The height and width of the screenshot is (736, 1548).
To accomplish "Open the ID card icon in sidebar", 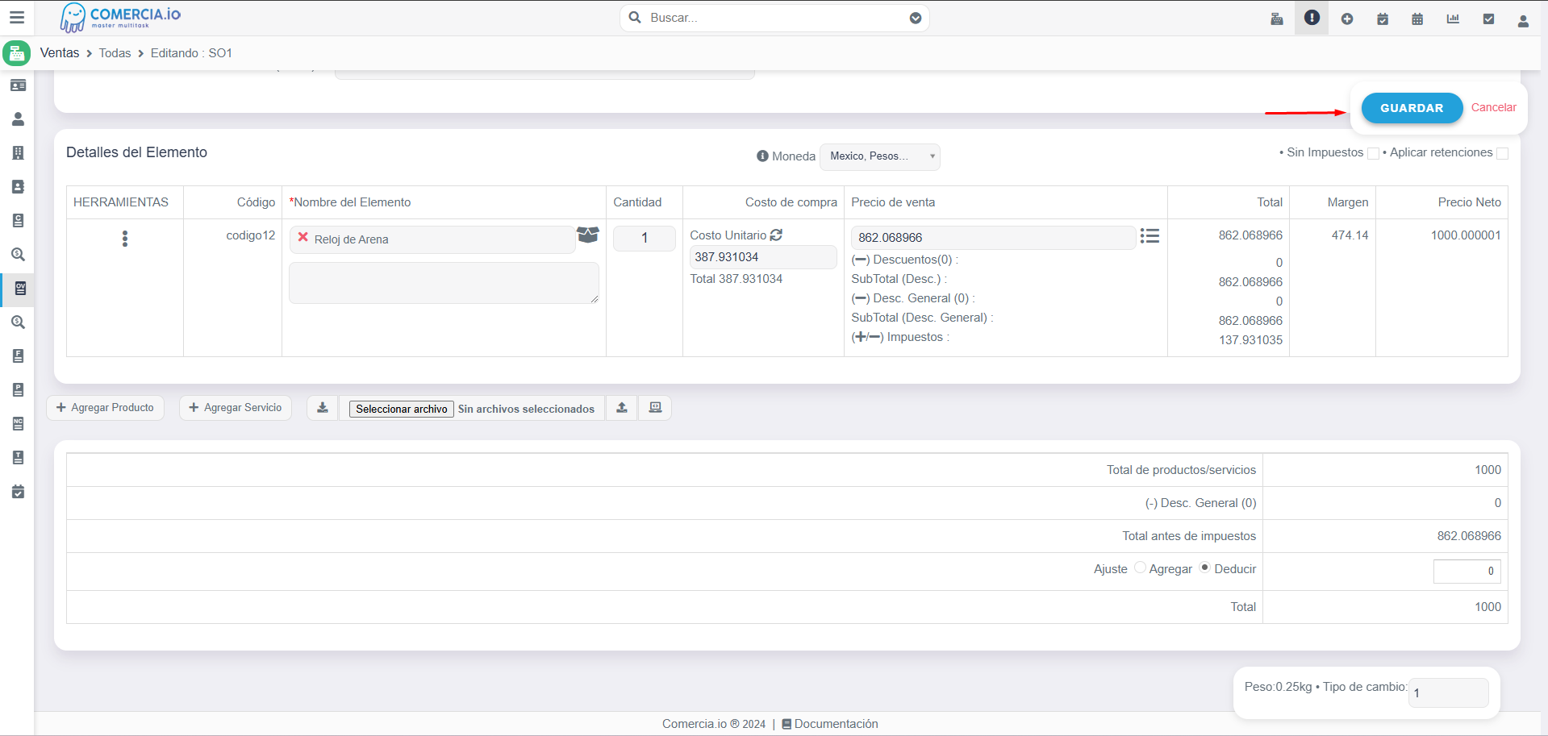I will pos(18,85).
